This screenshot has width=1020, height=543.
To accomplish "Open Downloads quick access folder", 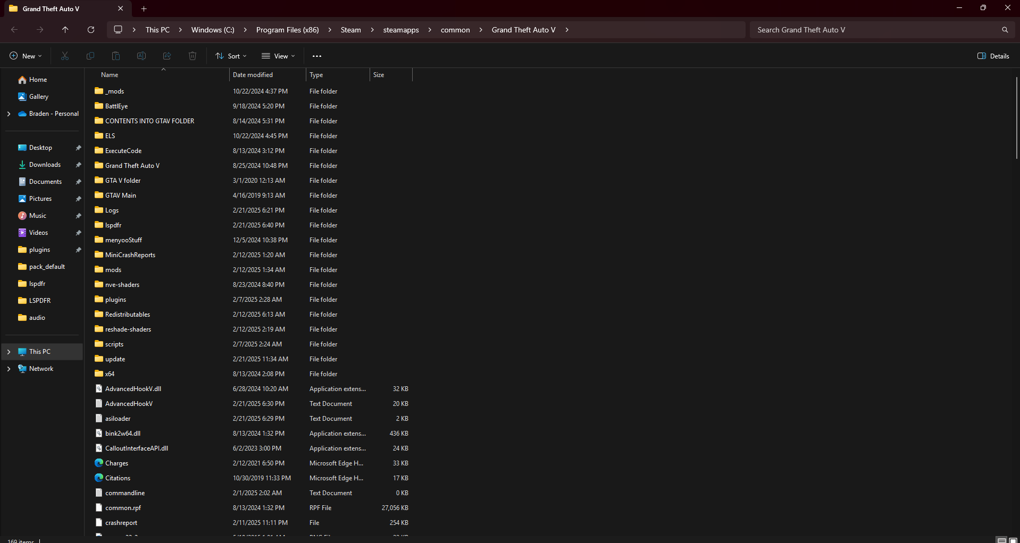I will coord(45,165).
